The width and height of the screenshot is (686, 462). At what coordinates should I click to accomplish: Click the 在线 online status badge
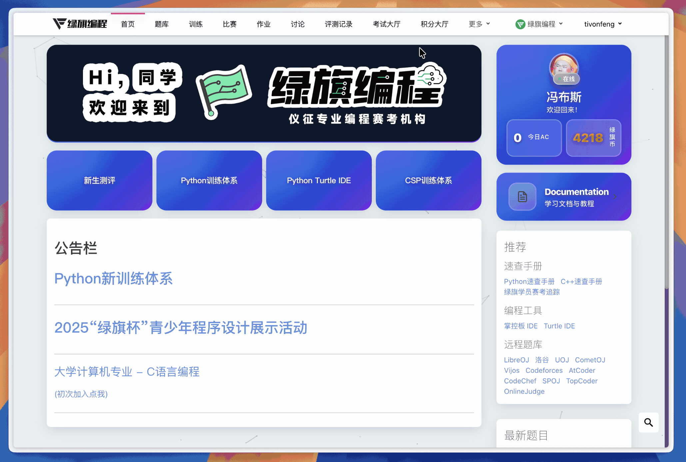[x=567, y=79]
